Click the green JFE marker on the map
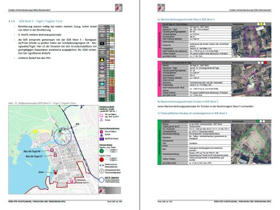The width and height of the screenshot is (280, 210). click(x=60, y=131)
